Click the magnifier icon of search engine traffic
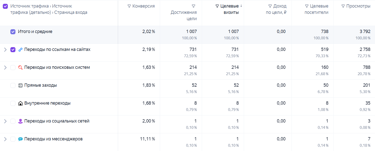 pos(20,68)
